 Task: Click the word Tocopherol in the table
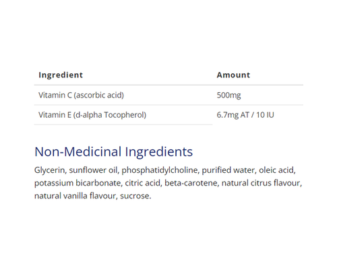(x=125, y=115)
